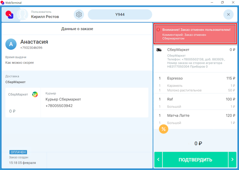Click the Как можно скорее delivery time

coord(19,63)
